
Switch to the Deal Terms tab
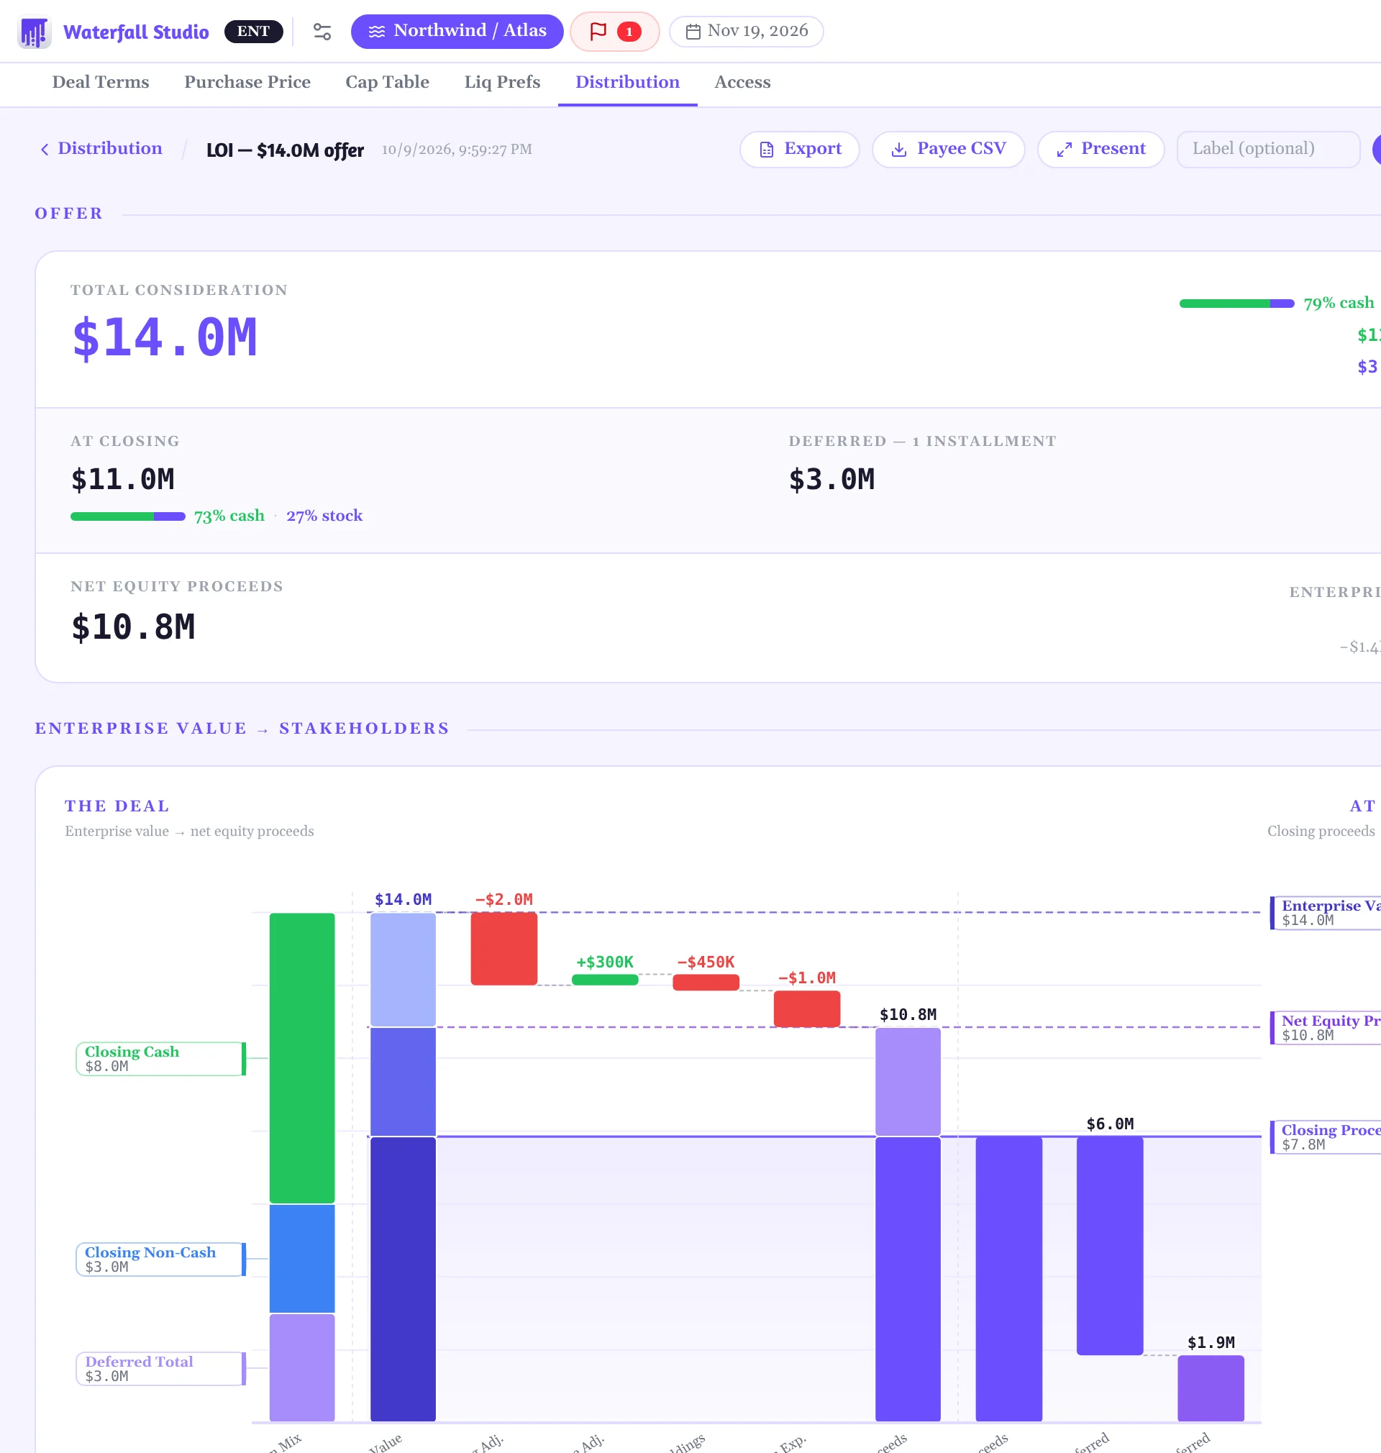pos(101,83)
